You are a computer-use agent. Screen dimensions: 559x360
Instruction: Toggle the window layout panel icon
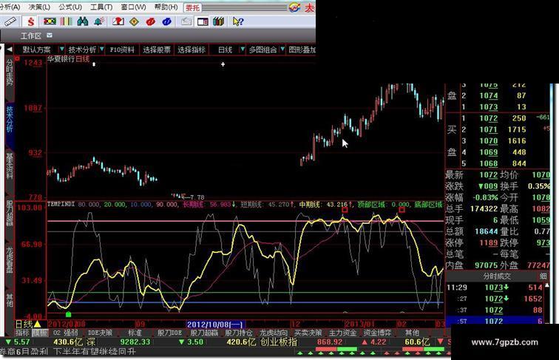point(203,21)
